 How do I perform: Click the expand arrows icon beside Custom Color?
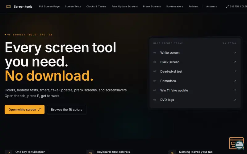pos(227,6)
